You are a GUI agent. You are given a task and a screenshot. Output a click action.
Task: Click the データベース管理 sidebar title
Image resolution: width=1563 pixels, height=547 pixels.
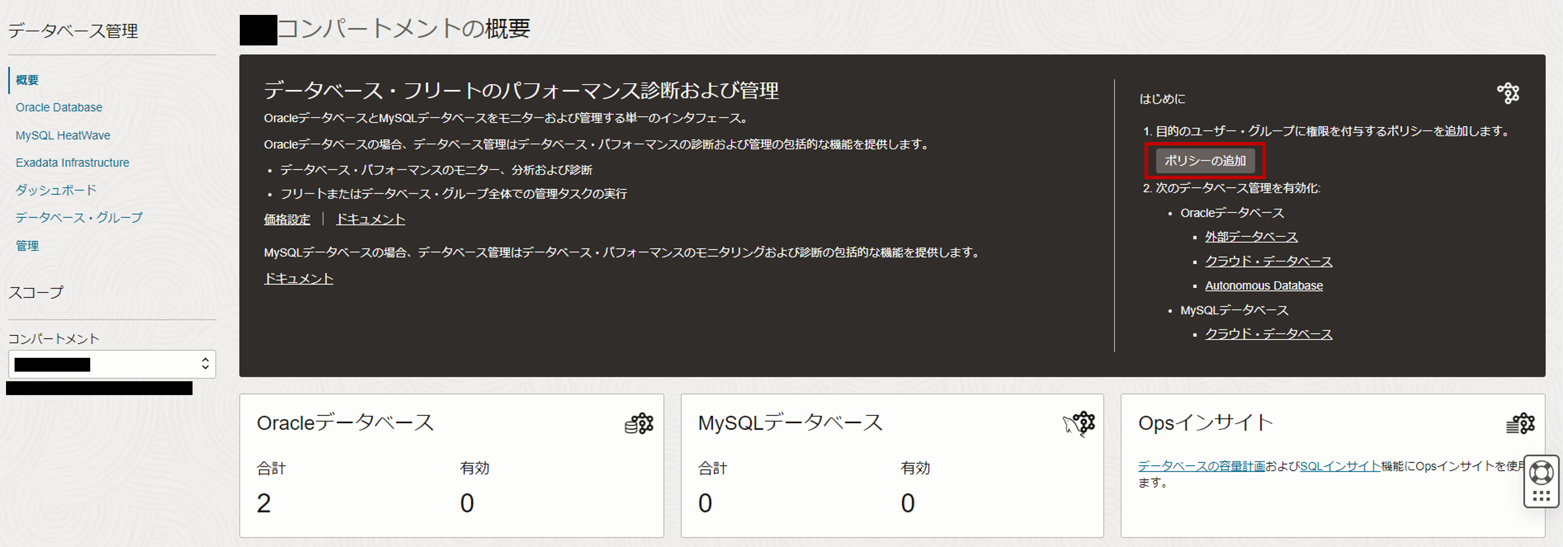(73, 31)
